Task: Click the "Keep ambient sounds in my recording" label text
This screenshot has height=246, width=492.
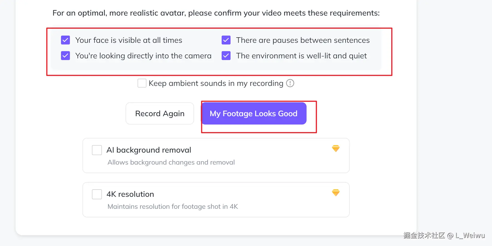Action: (216, 83)
